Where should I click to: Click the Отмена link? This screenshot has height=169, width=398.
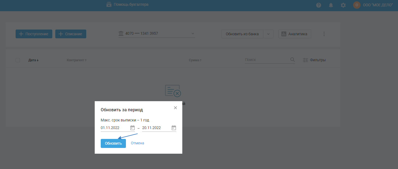pyautogui.click(x=137, y=143)
